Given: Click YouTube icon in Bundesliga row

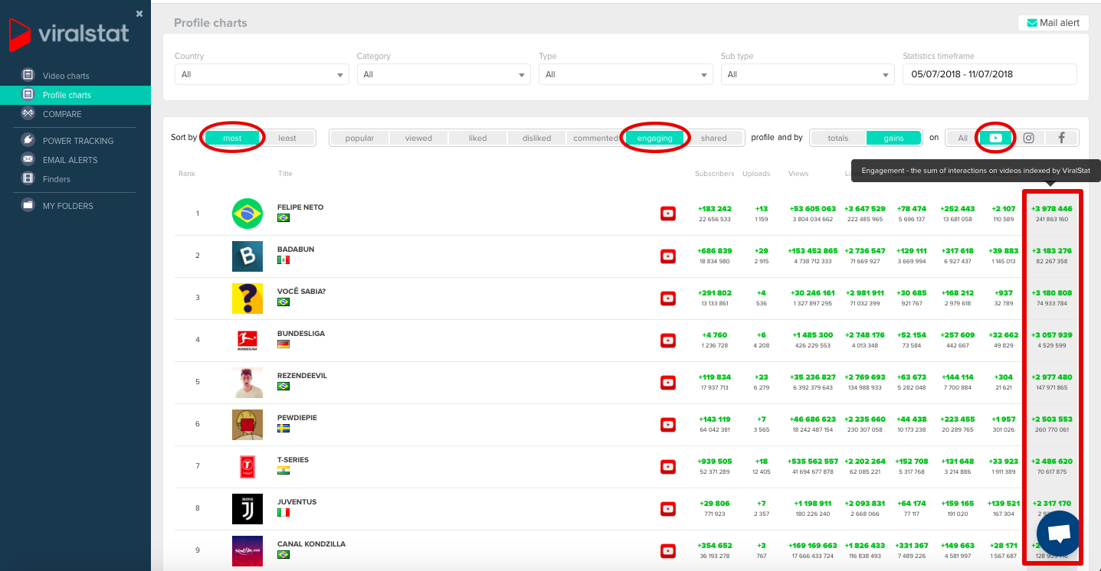Looking at the screenshot, I should pos(668,340).
